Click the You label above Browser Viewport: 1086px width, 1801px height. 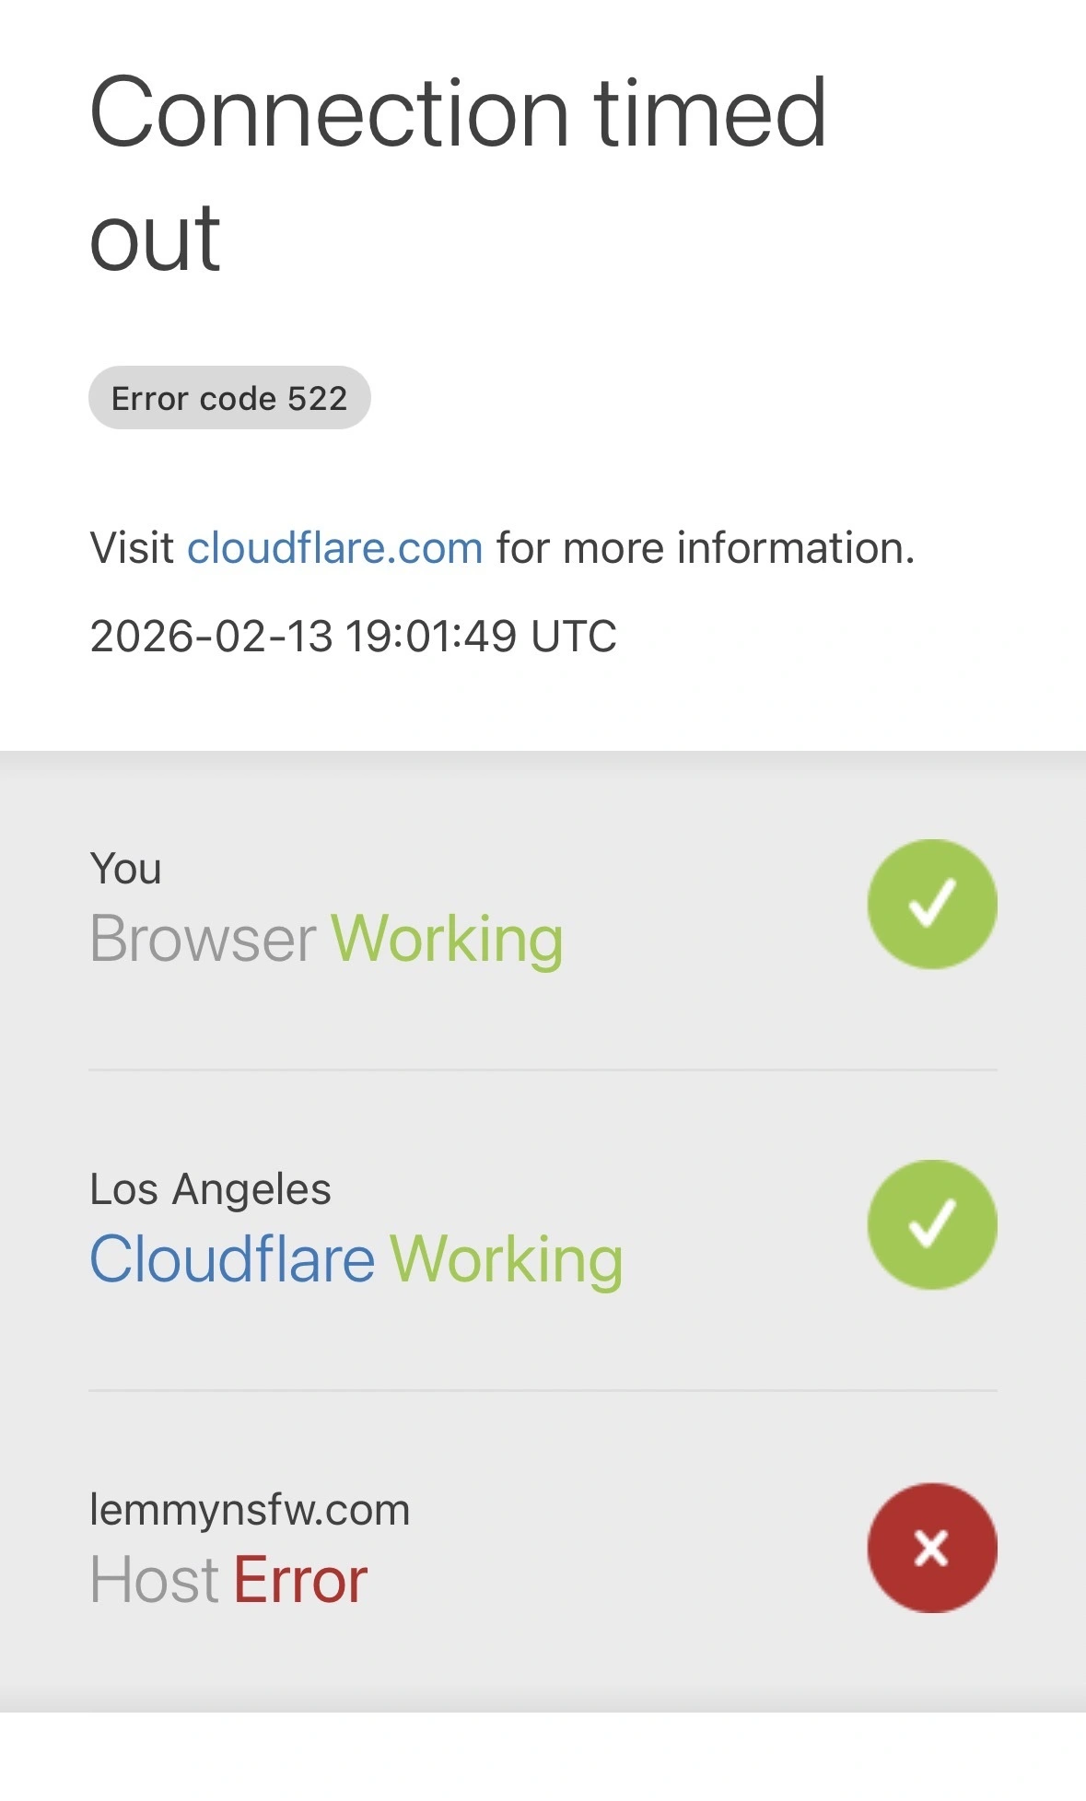125,869
